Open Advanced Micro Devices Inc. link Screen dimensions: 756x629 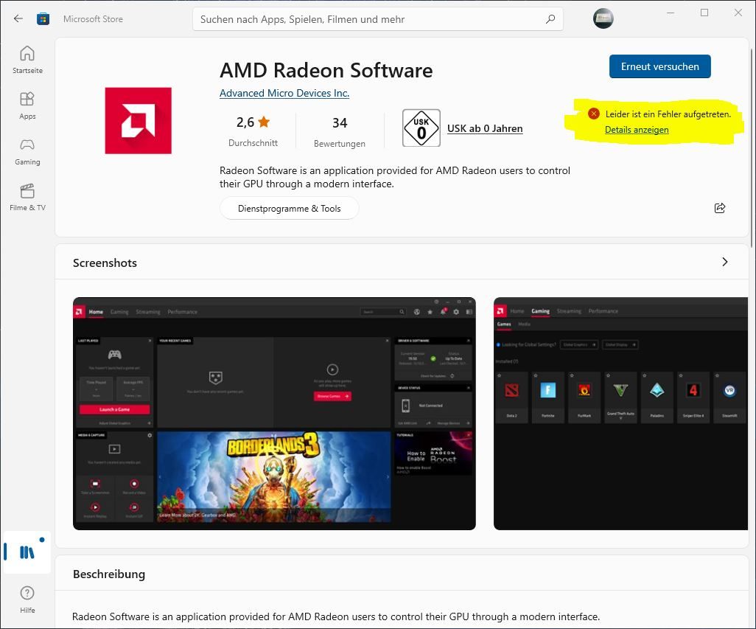[x=284, y=93]
